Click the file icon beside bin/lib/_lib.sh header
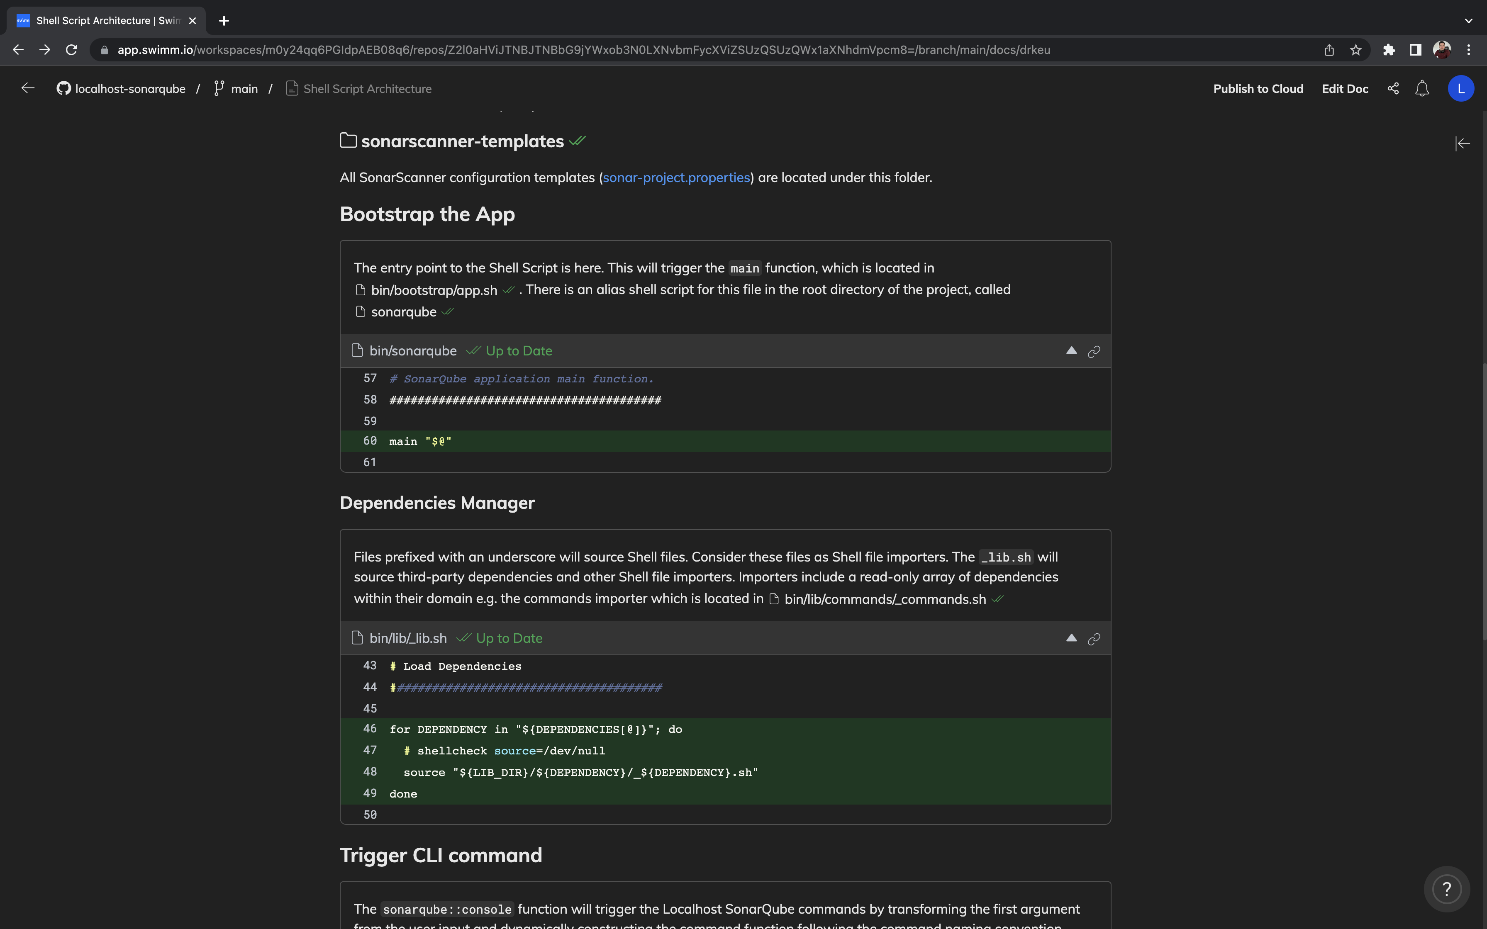This screenshot has width=1487, height=929. (357, 638)
